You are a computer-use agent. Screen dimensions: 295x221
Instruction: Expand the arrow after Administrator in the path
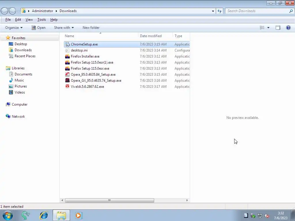56,11
